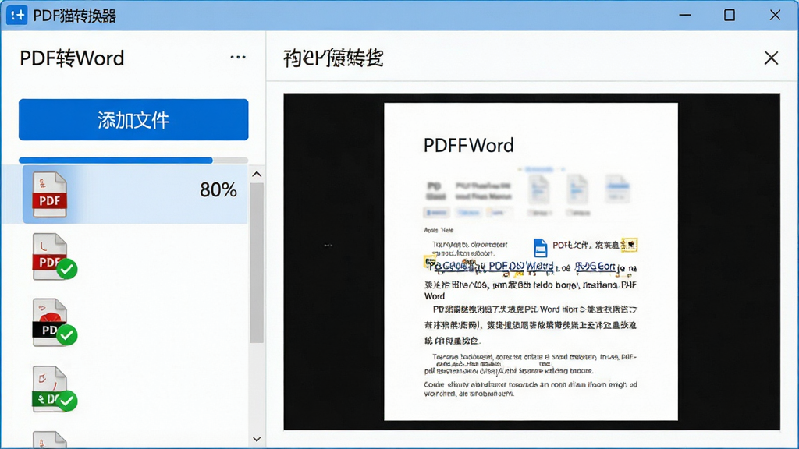The height and width of the screenshot is (449, 799).
Task: Select the partially visible last file icon
Action: [x=50, y=440]
